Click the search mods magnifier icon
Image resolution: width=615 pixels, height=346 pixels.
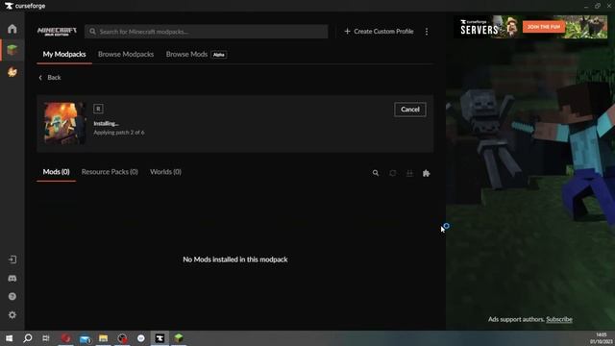click(x=376, y=173)
